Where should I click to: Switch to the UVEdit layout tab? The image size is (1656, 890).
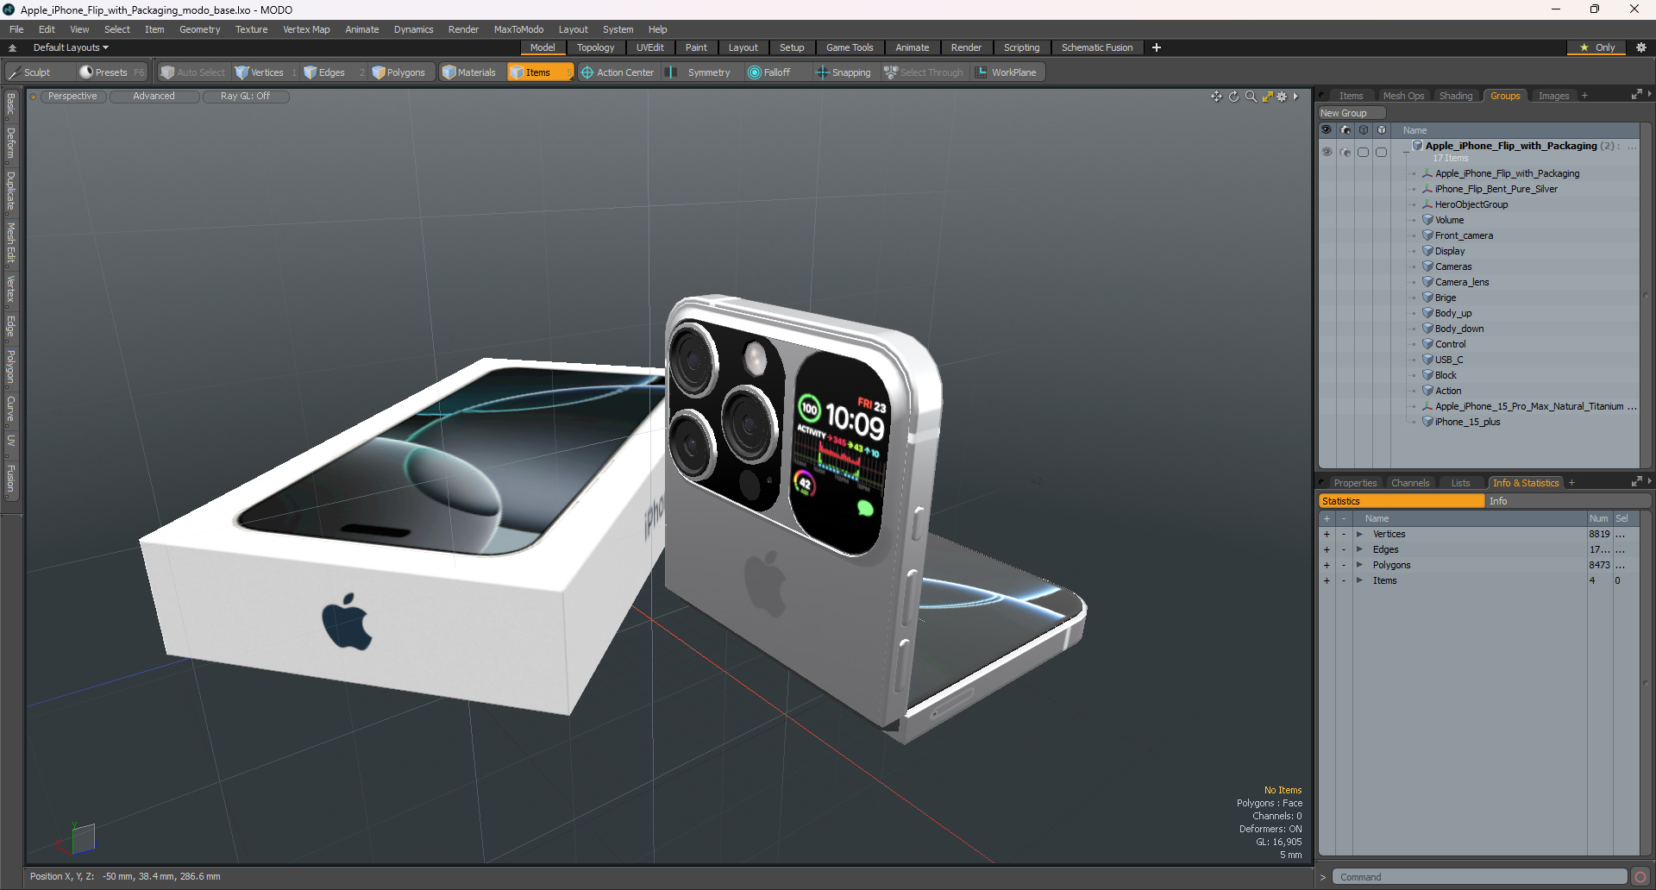[650, 47]
